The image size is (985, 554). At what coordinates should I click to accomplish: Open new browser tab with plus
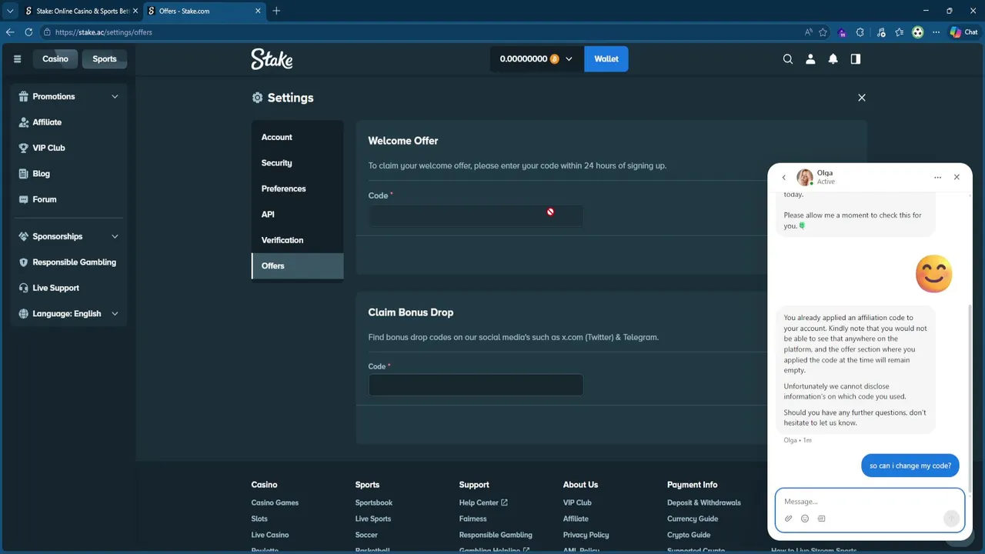276,11
